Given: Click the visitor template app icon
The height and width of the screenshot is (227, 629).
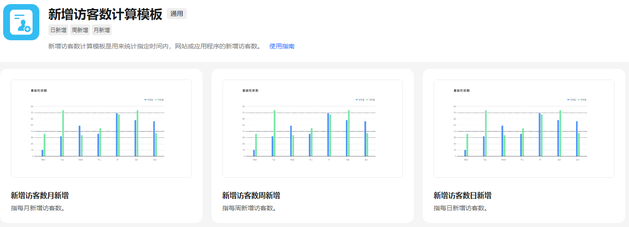Looking at the screenshot, I should click(x=21, y=22).
